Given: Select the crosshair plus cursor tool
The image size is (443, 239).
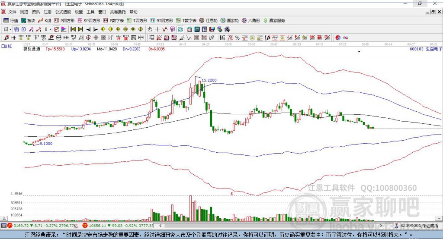Looking at the screenshot, I should point(157,29).
